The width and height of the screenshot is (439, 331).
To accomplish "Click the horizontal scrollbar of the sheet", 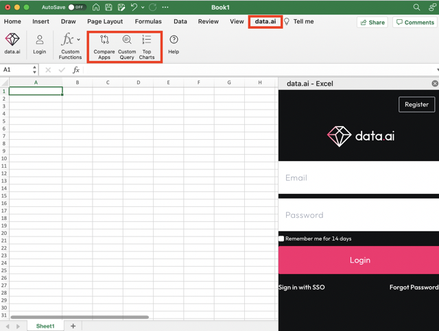I will point(80,317).
